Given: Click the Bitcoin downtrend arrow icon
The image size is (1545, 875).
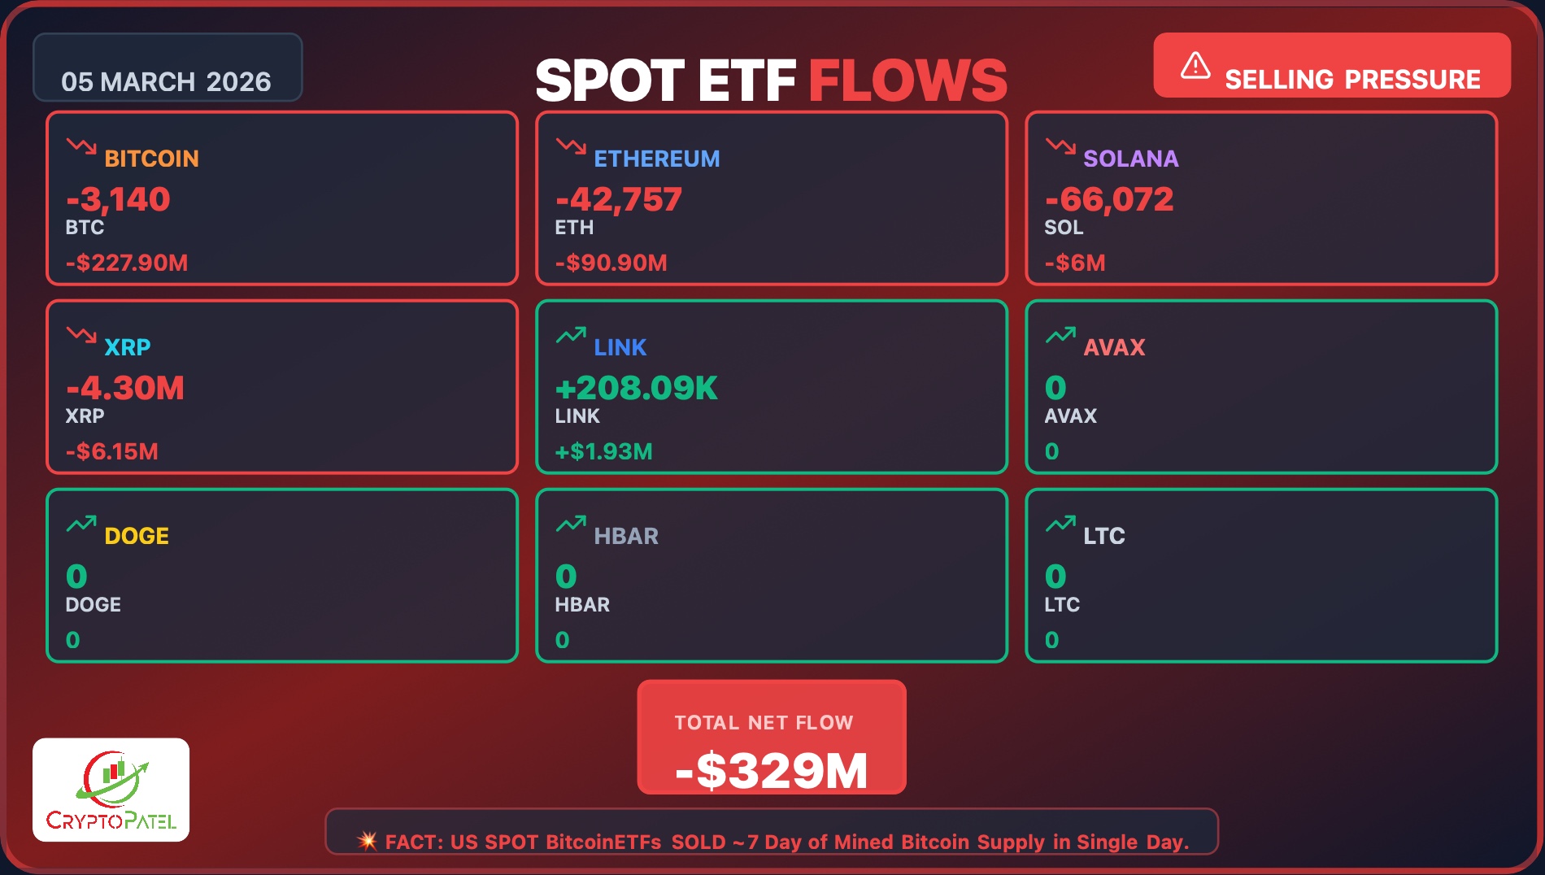Looking at the screenshot, I should click(81, 146).
